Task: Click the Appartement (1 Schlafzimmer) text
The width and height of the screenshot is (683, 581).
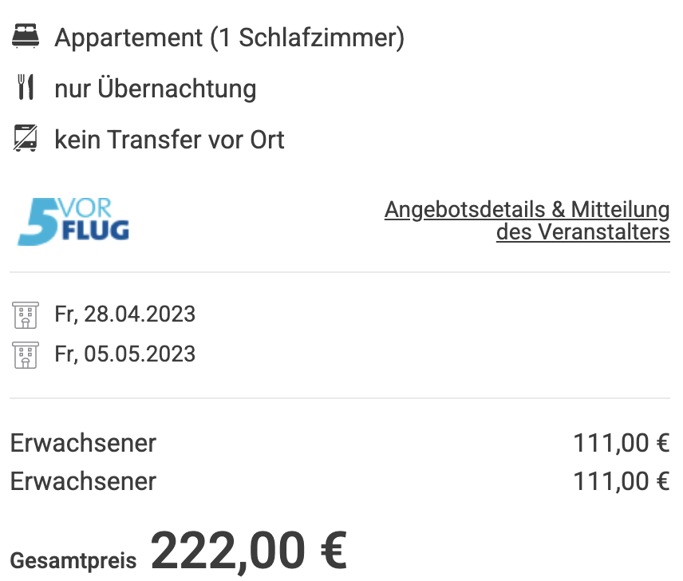Action: 230,38
